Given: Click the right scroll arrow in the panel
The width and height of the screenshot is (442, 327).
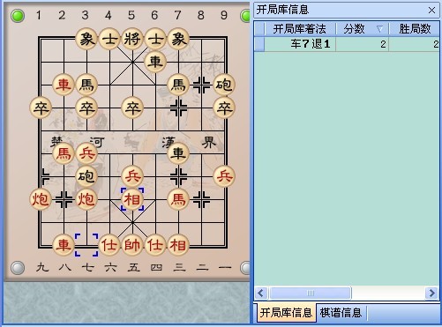Looking at the screenshot, I should coord(431,293).
